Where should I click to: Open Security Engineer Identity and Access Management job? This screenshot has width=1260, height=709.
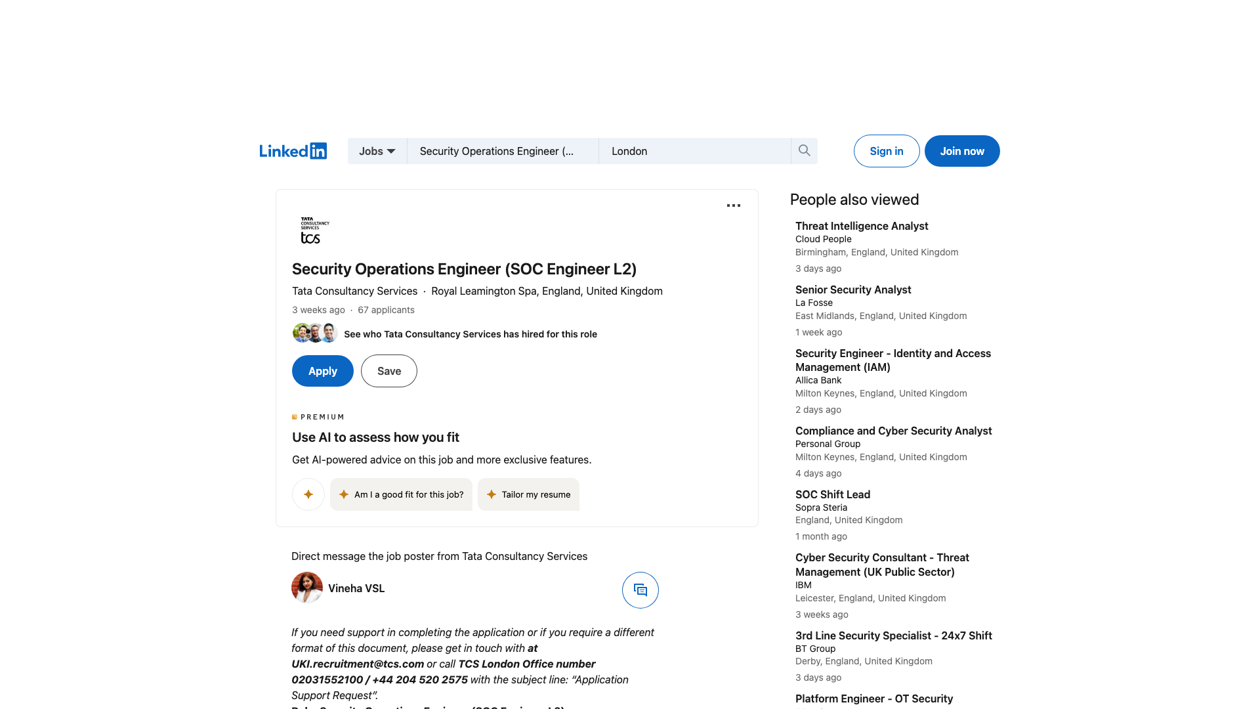tap(893, 360)
